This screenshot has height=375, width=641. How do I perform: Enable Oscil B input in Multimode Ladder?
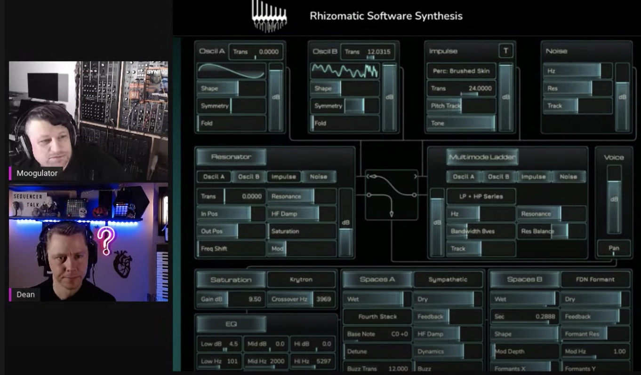coord(498,177)
